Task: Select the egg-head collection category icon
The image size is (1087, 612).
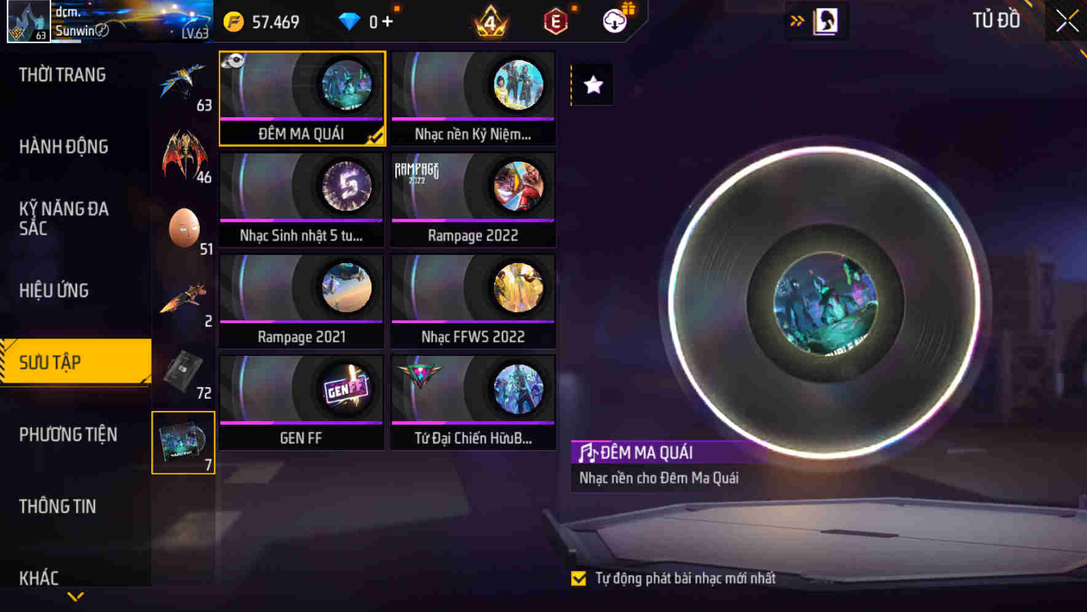Action: point(184,229)
